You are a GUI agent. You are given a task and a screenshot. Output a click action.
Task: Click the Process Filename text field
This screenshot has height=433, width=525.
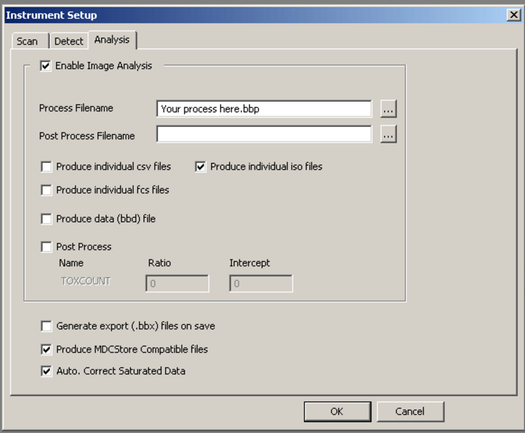point(263,109)
